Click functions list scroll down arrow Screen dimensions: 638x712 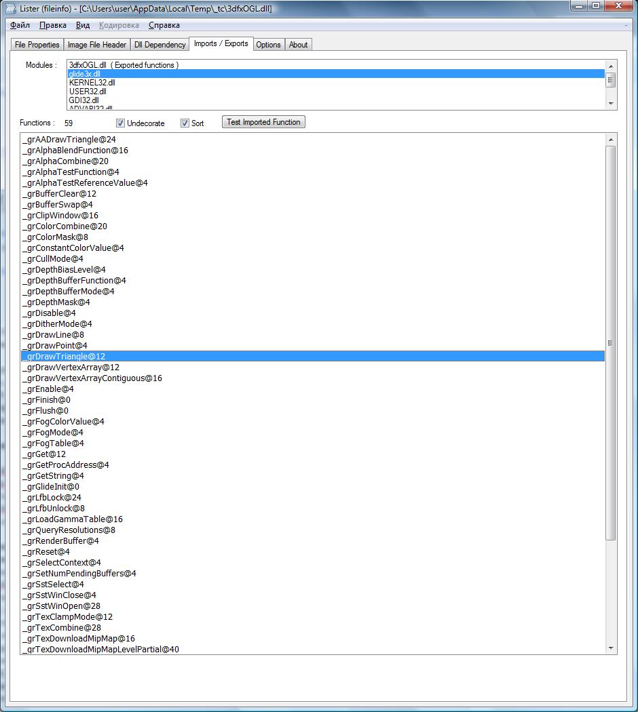[611, 648]
